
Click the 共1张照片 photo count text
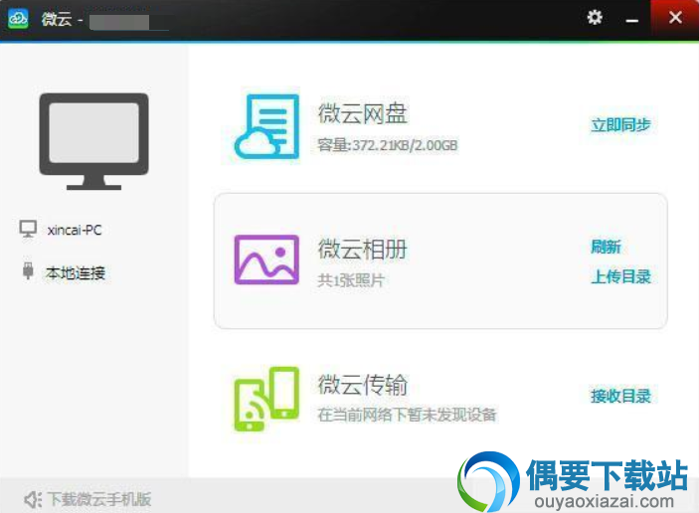click(x=351, y=280)
